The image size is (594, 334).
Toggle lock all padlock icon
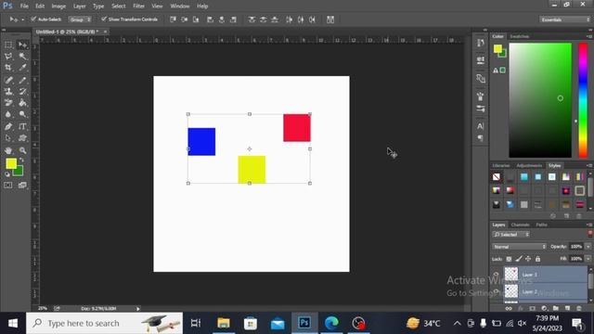click(537, 259)
